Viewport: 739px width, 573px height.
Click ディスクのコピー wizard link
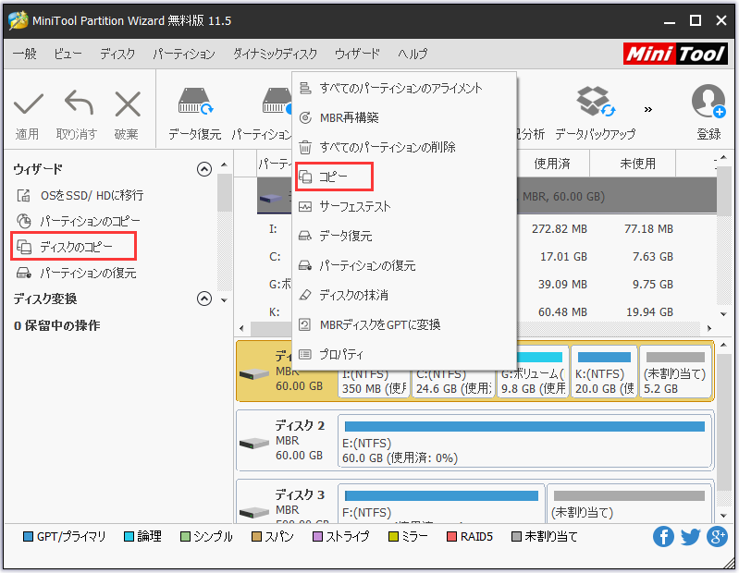[x=77, y=247]
